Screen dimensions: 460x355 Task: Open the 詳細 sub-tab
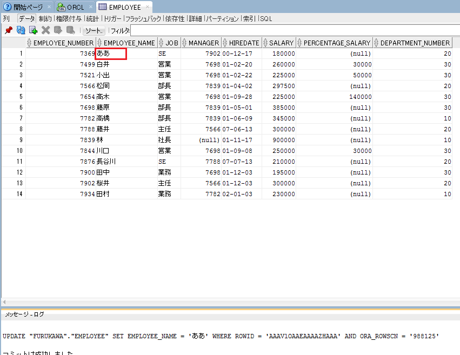pos(195,19)
